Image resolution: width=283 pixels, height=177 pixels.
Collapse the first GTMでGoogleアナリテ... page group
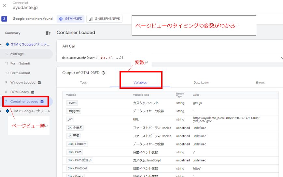[x=1, y=44]
